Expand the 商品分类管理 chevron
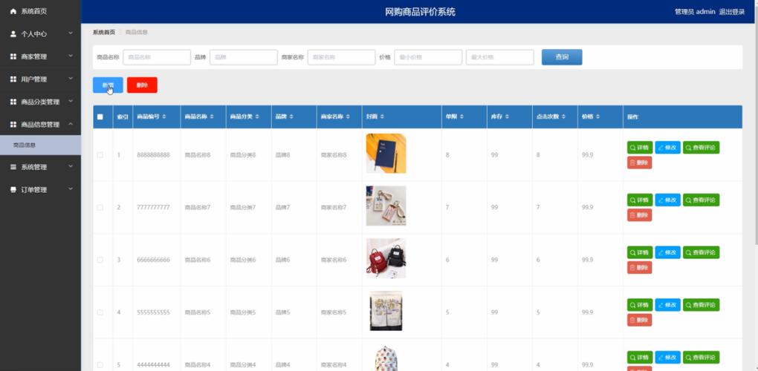Viewport: 758px width, 371px height. pos(70,101)
